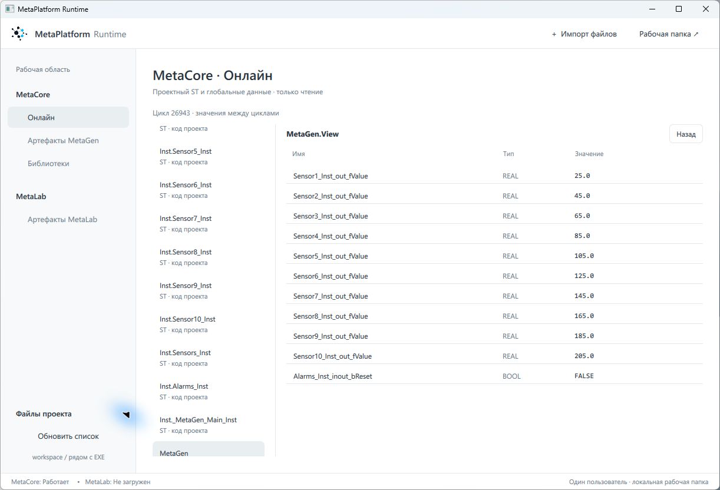The width and height of the screenshot is (720, 490).
Task: Go back with the Назад button
Action: click(686, 134)
